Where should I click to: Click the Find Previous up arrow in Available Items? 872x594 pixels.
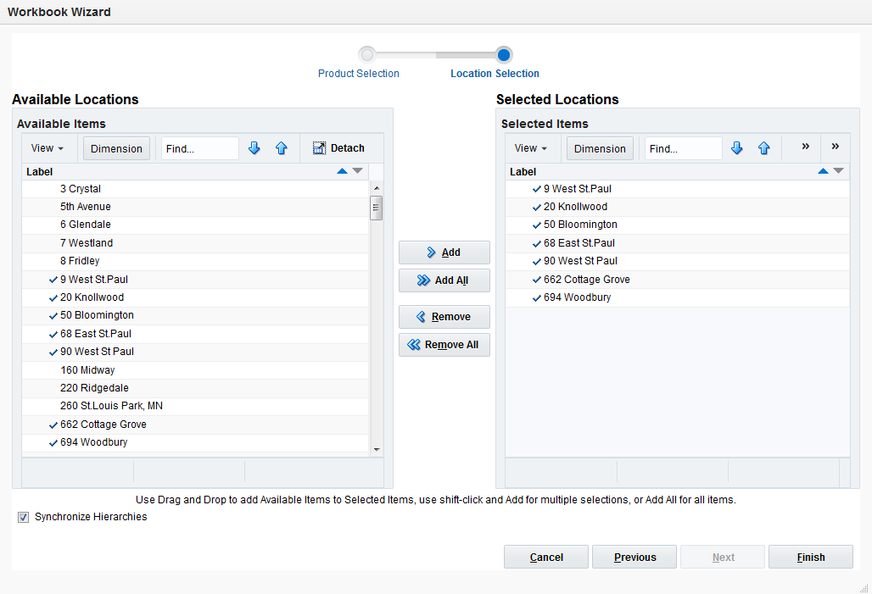point(282,147)
